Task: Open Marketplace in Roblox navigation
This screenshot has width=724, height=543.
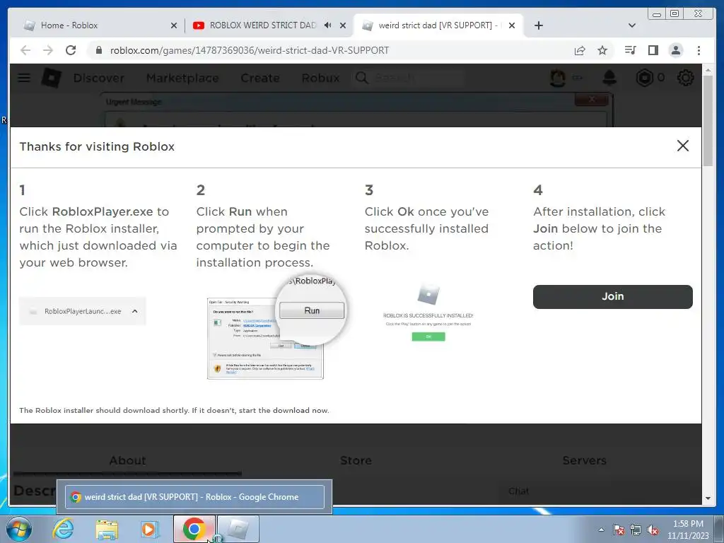Action: point(182,78)
